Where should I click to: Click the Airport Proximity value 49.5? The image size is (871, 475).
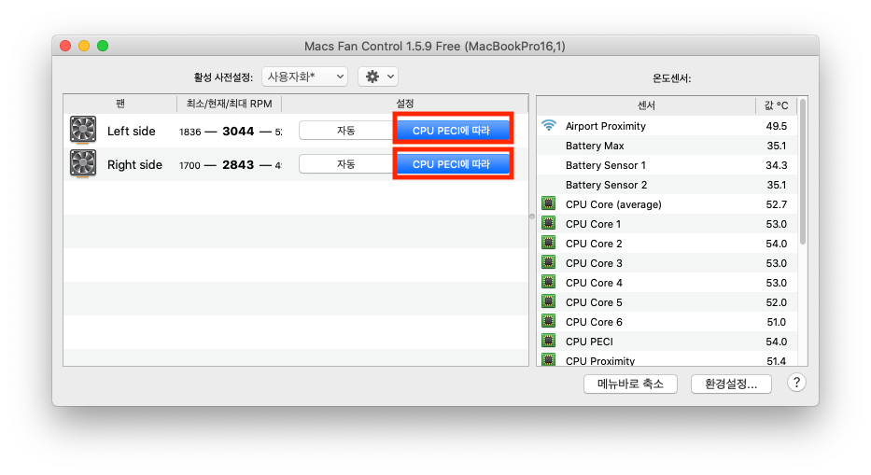(x=776, y=126)
